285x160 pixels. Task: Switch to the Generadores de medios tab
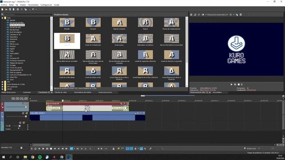click(x=82, y=92)
